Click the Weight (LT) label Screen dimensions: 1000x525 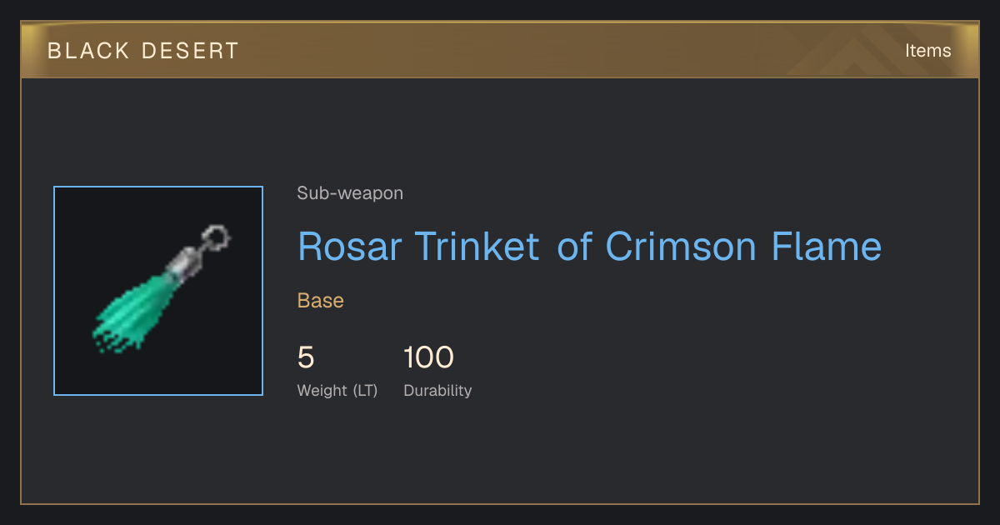(337, 390)
